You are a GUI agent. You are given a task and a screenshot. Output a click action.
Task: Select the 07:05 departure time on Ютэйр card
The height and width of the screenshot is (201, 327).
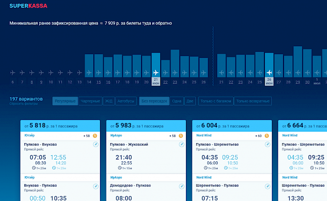(x=38, y=157)
